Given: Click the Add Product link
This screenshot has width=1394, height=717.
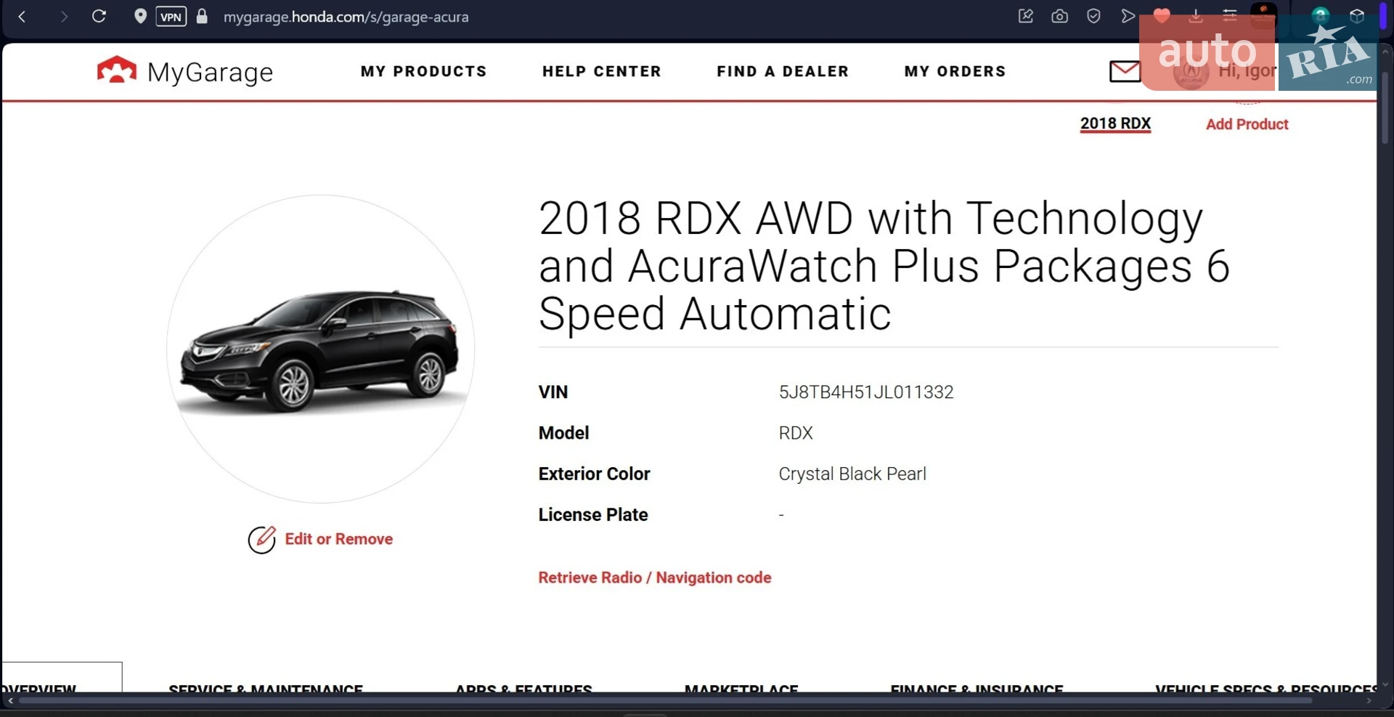Looking at the screenshot, I should (1247, 124).
